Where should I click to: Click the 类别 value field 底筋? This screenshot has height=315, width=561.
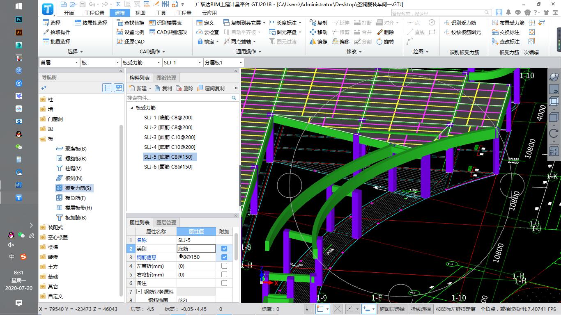[x=196, y=249]
